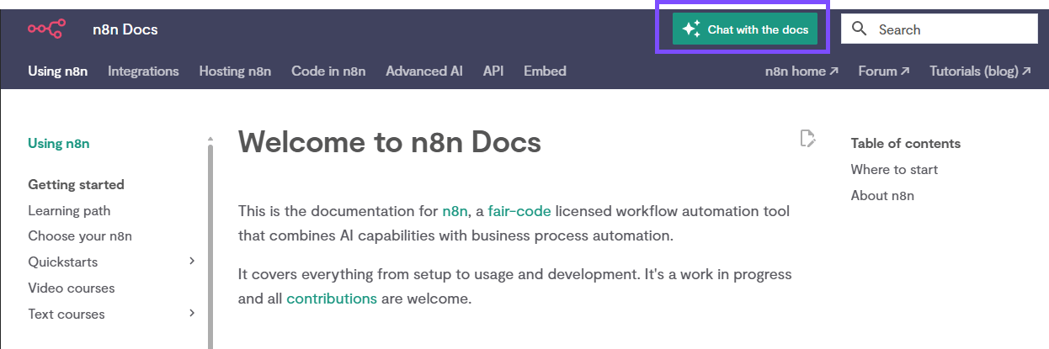This screenshot has height=349, width=1049.
Task: Click the magnifier icon in the search box
Action: [859, 29]
